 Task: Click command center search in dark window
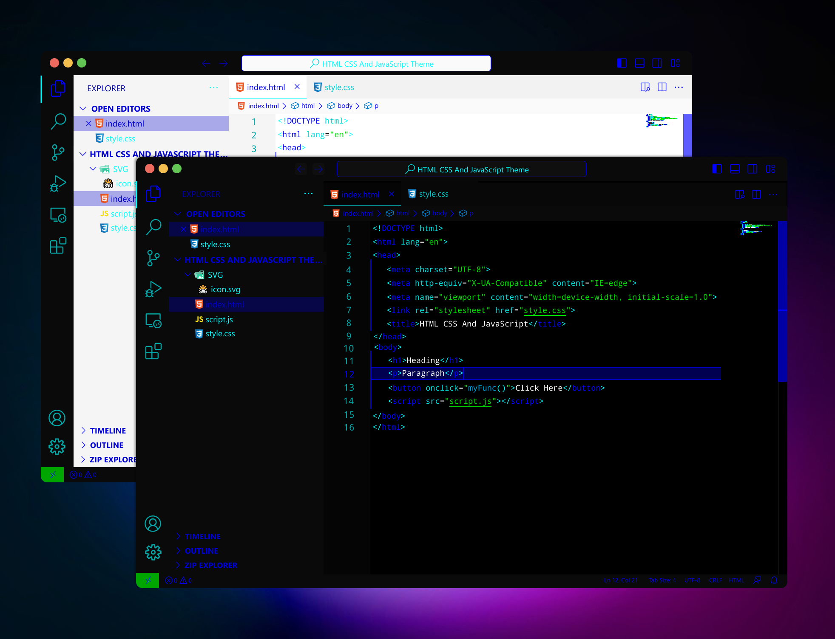click(461, 169)
